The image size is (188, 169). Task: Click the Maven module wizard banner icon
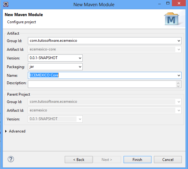pyautogui.click(x=171, y=19)
